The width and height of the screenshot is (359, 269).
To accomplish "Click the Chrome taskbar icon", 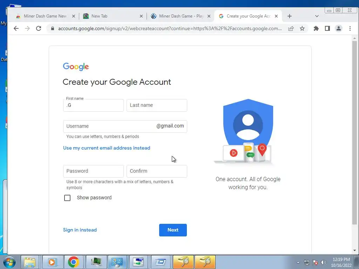I will (x=74, y=262).
